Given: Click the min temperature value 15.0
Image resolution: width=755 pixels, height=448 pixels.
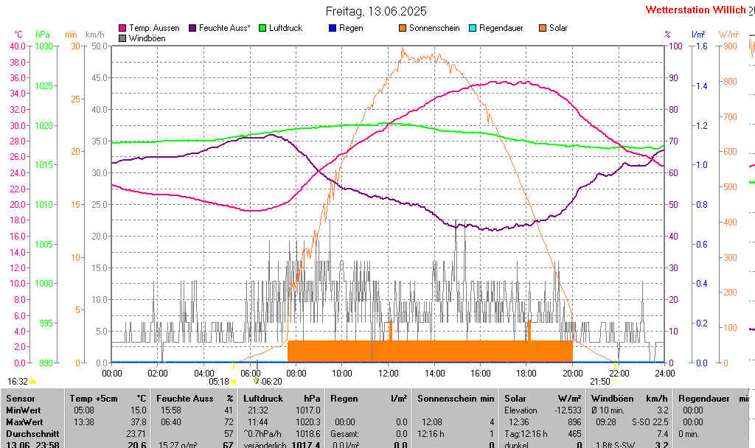Looking at the screenshot, I should [139, 410].
